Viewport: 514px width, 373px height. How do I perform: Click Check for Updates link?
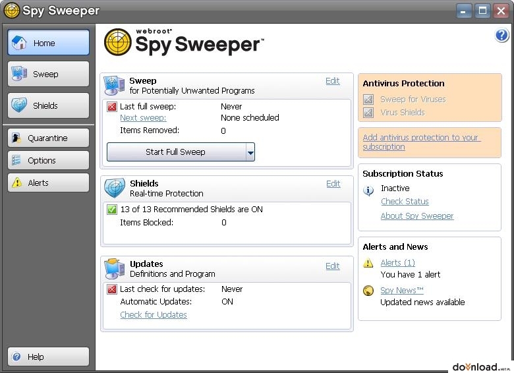pos(154,314)
